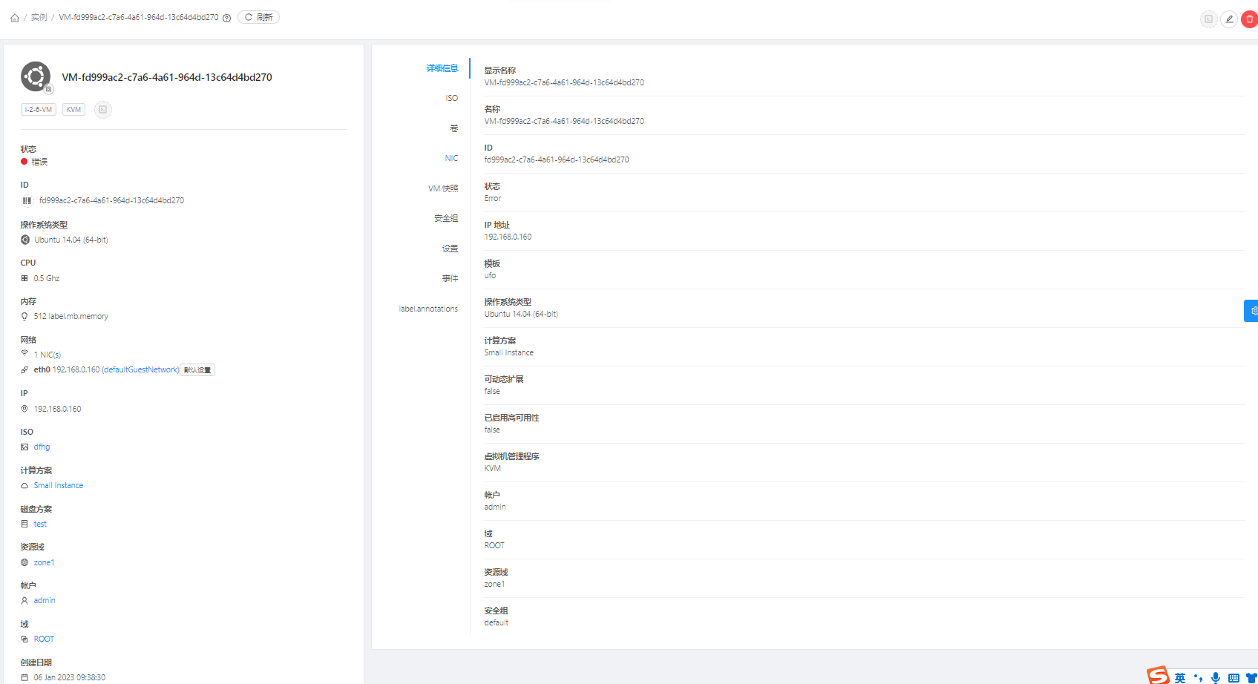Viewport: 1258px width, 684px height.
Task: Click the Sogou input method microphone icon
Action: tap(1216, 677)
